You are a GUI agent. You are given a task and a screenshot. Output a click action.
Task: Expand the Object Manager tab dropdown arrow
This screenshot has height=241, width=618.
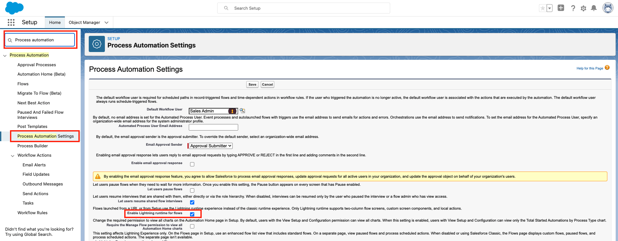pyautogui.click(x=106, y=23)
